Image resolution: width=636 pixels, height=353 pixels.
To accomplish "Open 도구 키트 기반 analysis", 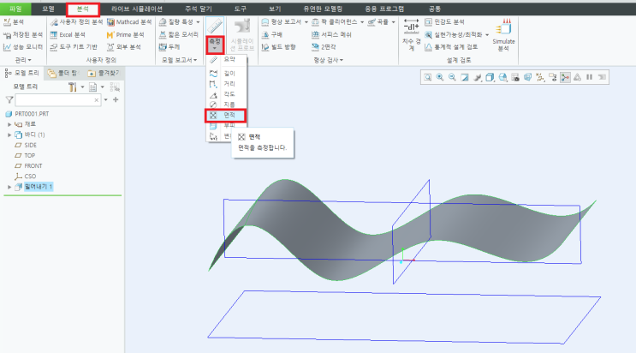I will coord(74,47).
